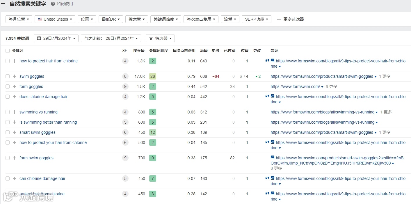This screenshot has width=411, height=204.
Task: Click keyword difficulty badge 0
Action: coord(153,158)
